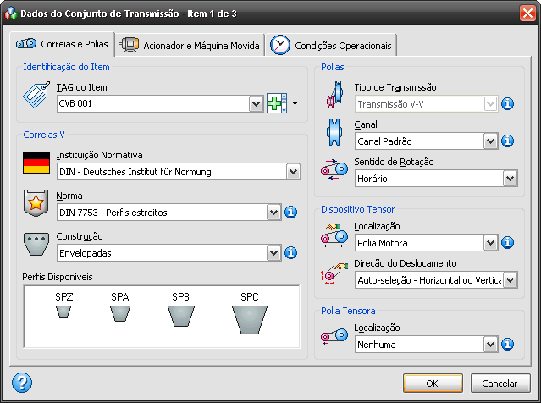The image size is (541, 403).
Task: Select the SPZ belt profile
Action: click(63, 306)
